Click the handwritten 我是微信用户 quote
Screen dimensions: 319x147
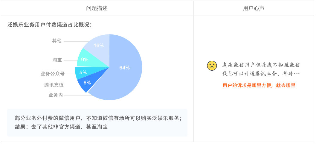pyautogui.click(x=261, y=65)
